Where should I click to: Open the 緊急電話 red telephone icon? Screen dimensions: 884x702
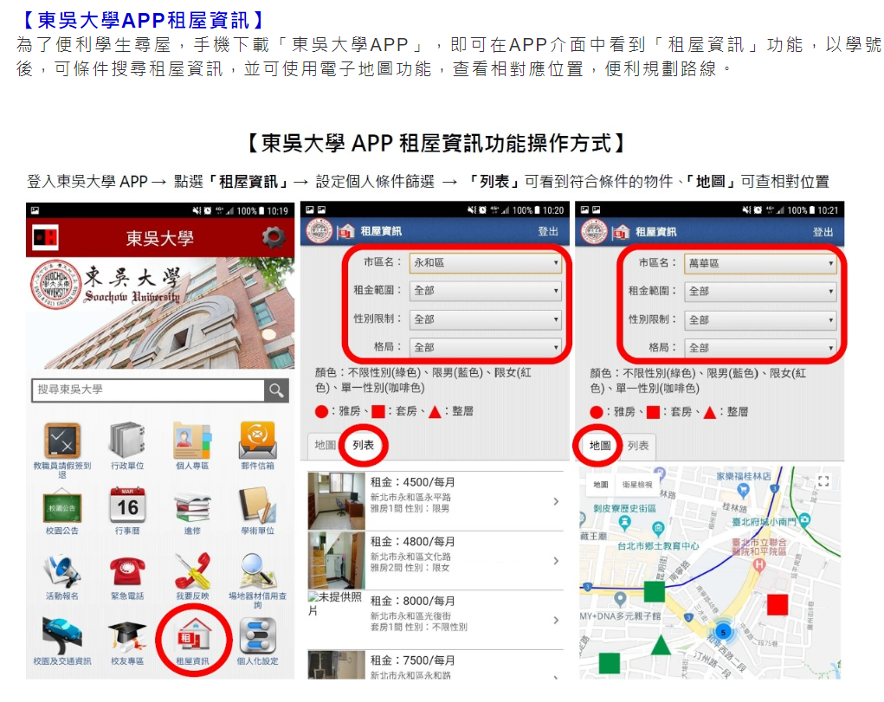127,570
